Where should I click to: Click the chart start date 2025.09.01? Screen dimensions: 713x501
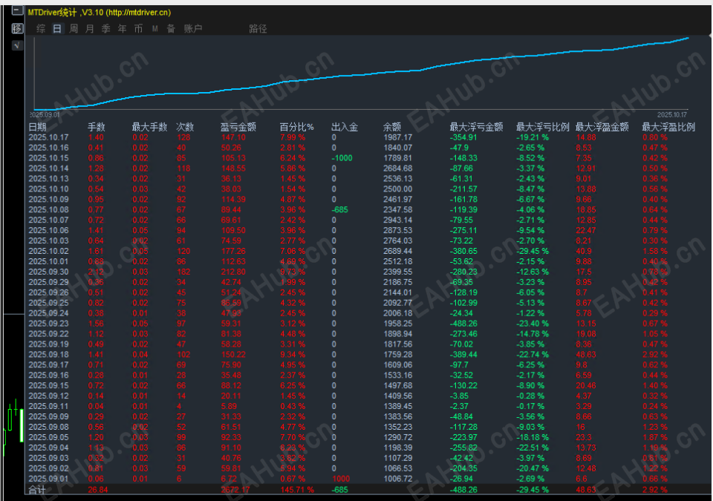pyautogui.click(x=45, y=114)
